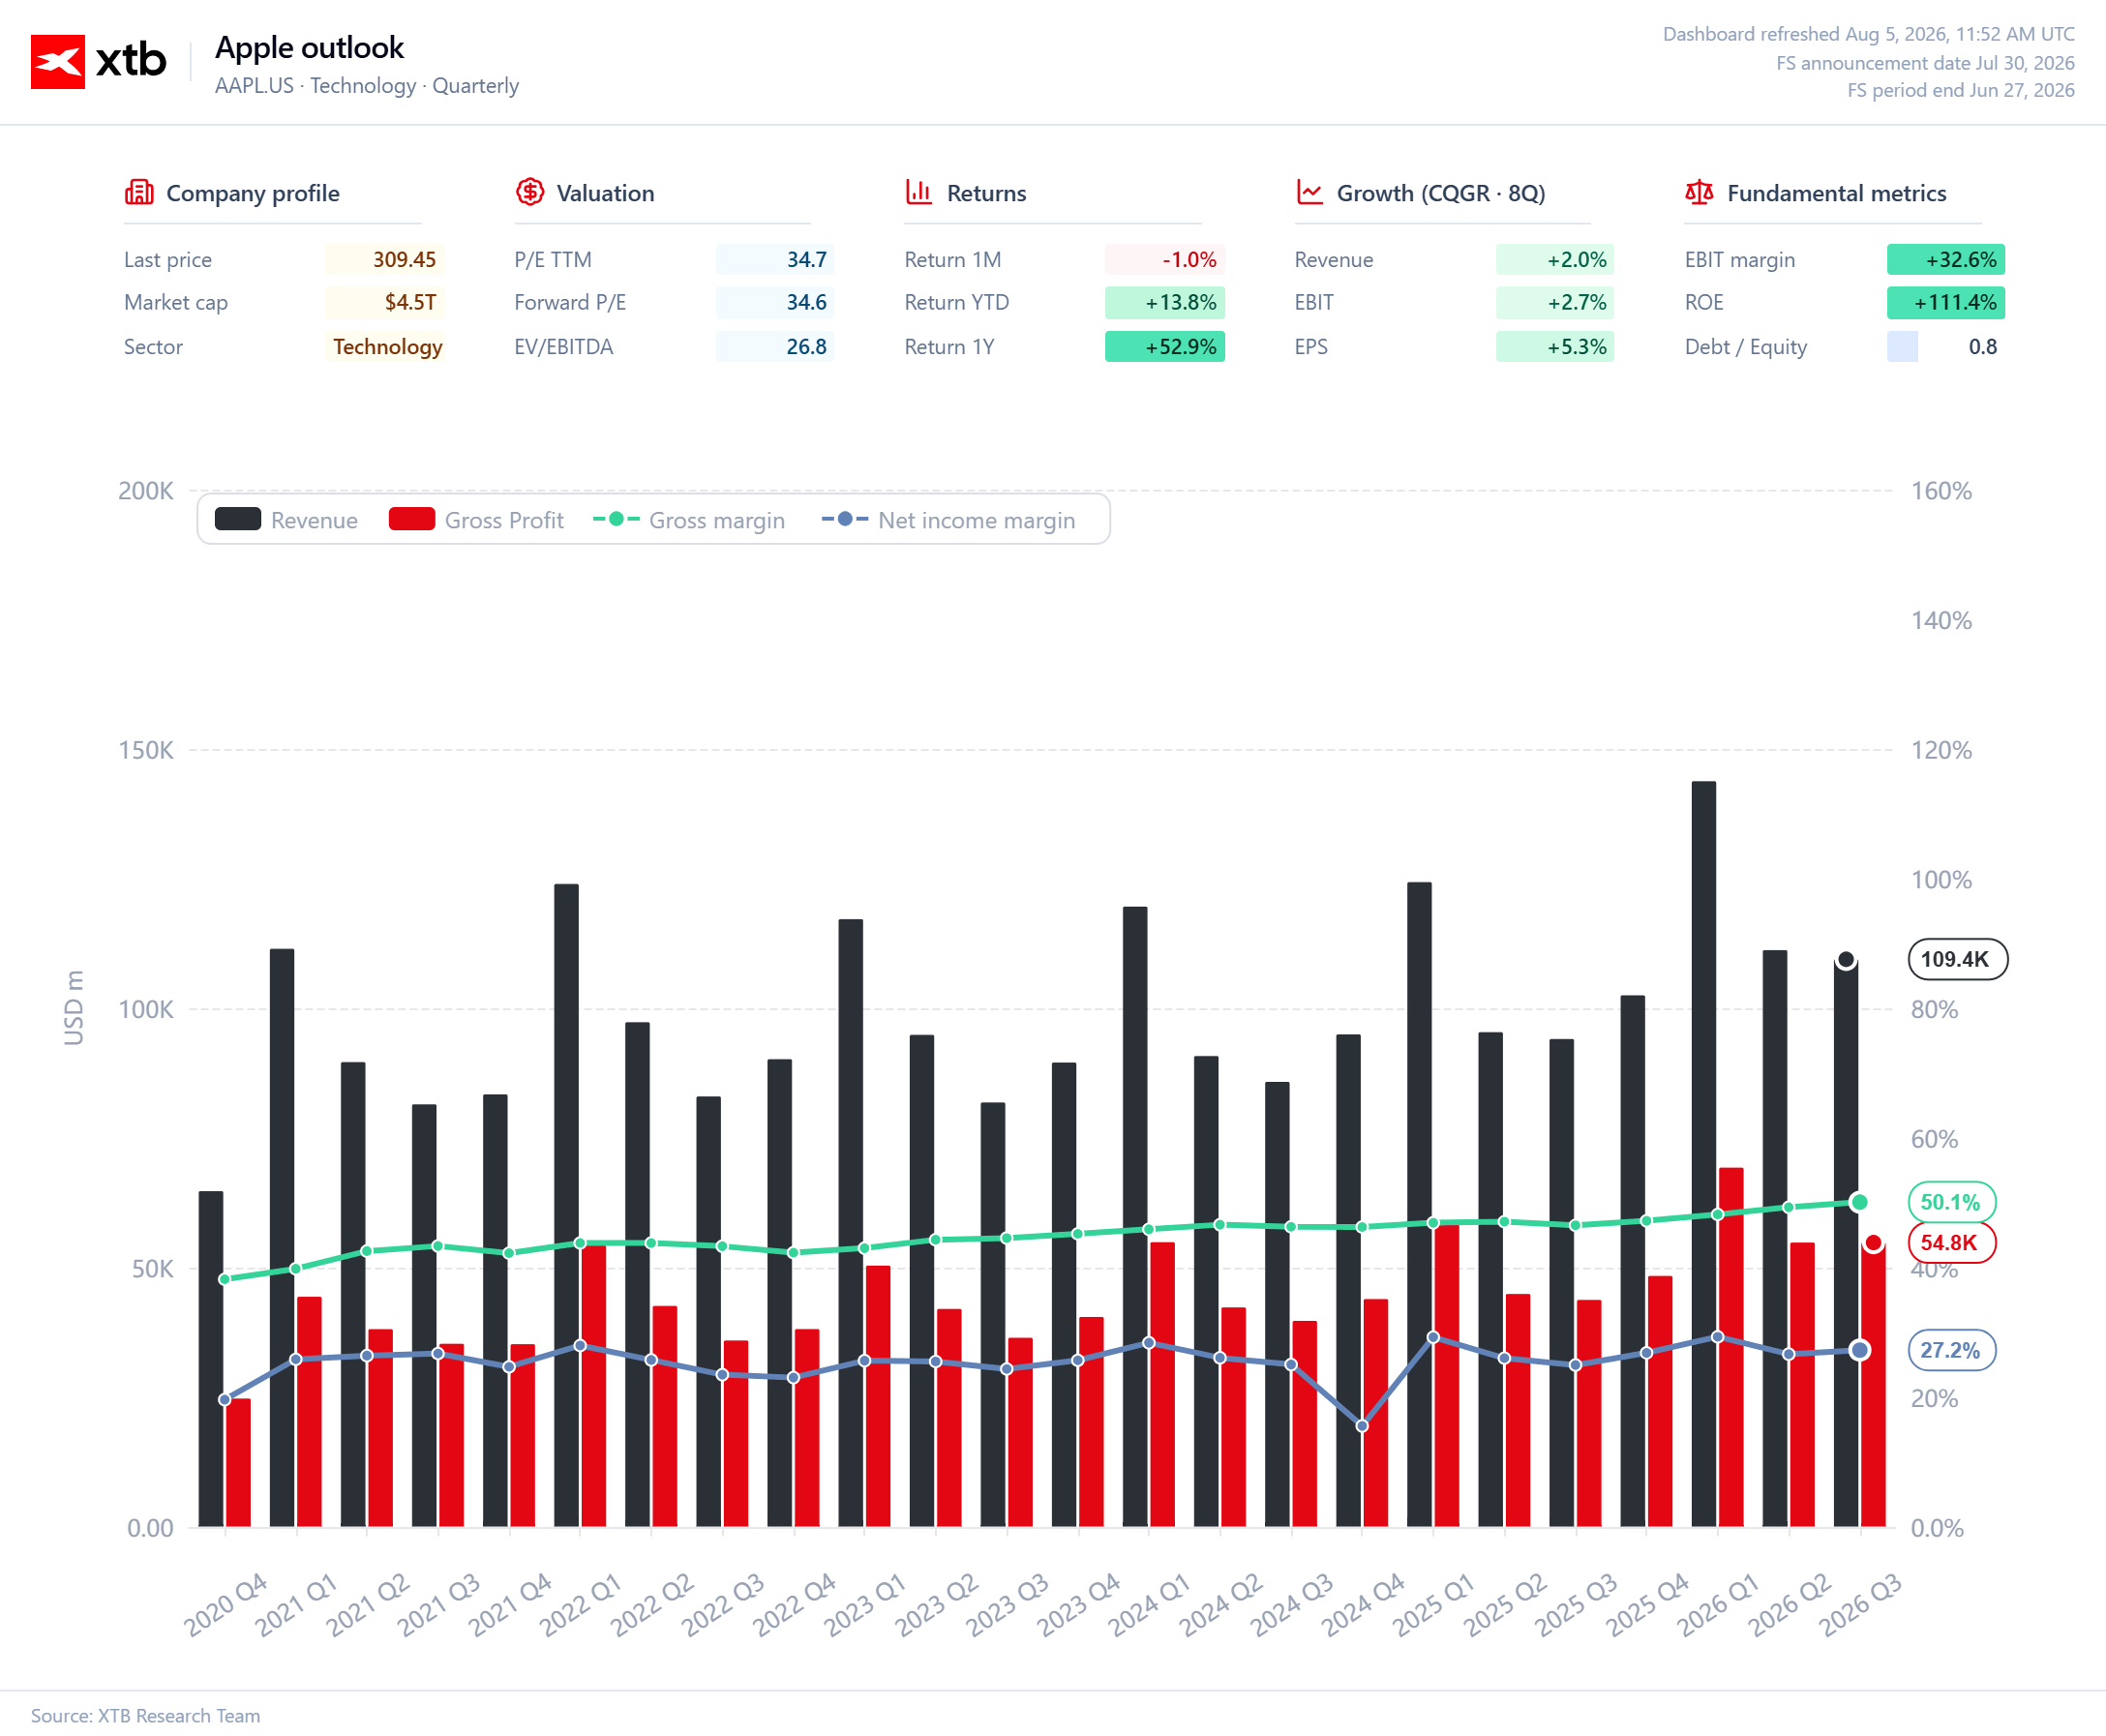Click the tallest revenue bar for 2026 Q1
Image resolution: width=2106 pixels, height=1736 pixels.
tap(1704, 1154)
